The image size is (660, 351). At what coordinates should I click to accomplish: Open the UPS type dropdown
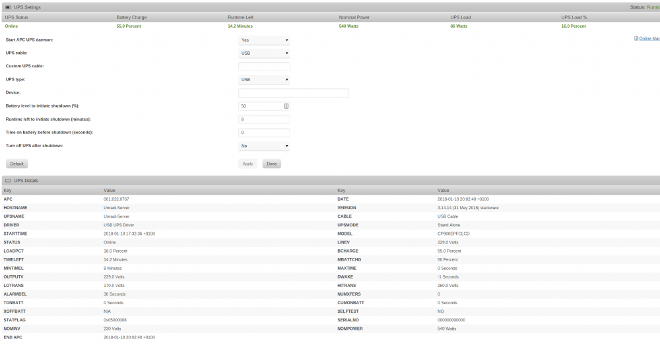click(264, 80)
